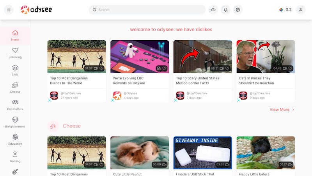Open Happy Little Eaters thumbnail
Image resolution: width=312 pixels, height=176 pixels.
tap(266, 153)
